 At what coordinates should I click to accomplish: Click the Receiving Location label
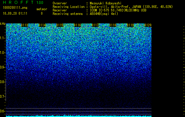(69, 7)
